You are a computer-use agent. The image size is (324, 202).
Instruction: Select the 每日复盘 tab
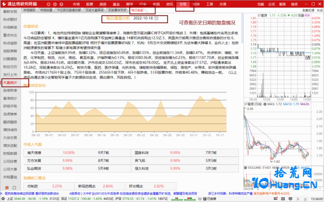tap(137, 10)
